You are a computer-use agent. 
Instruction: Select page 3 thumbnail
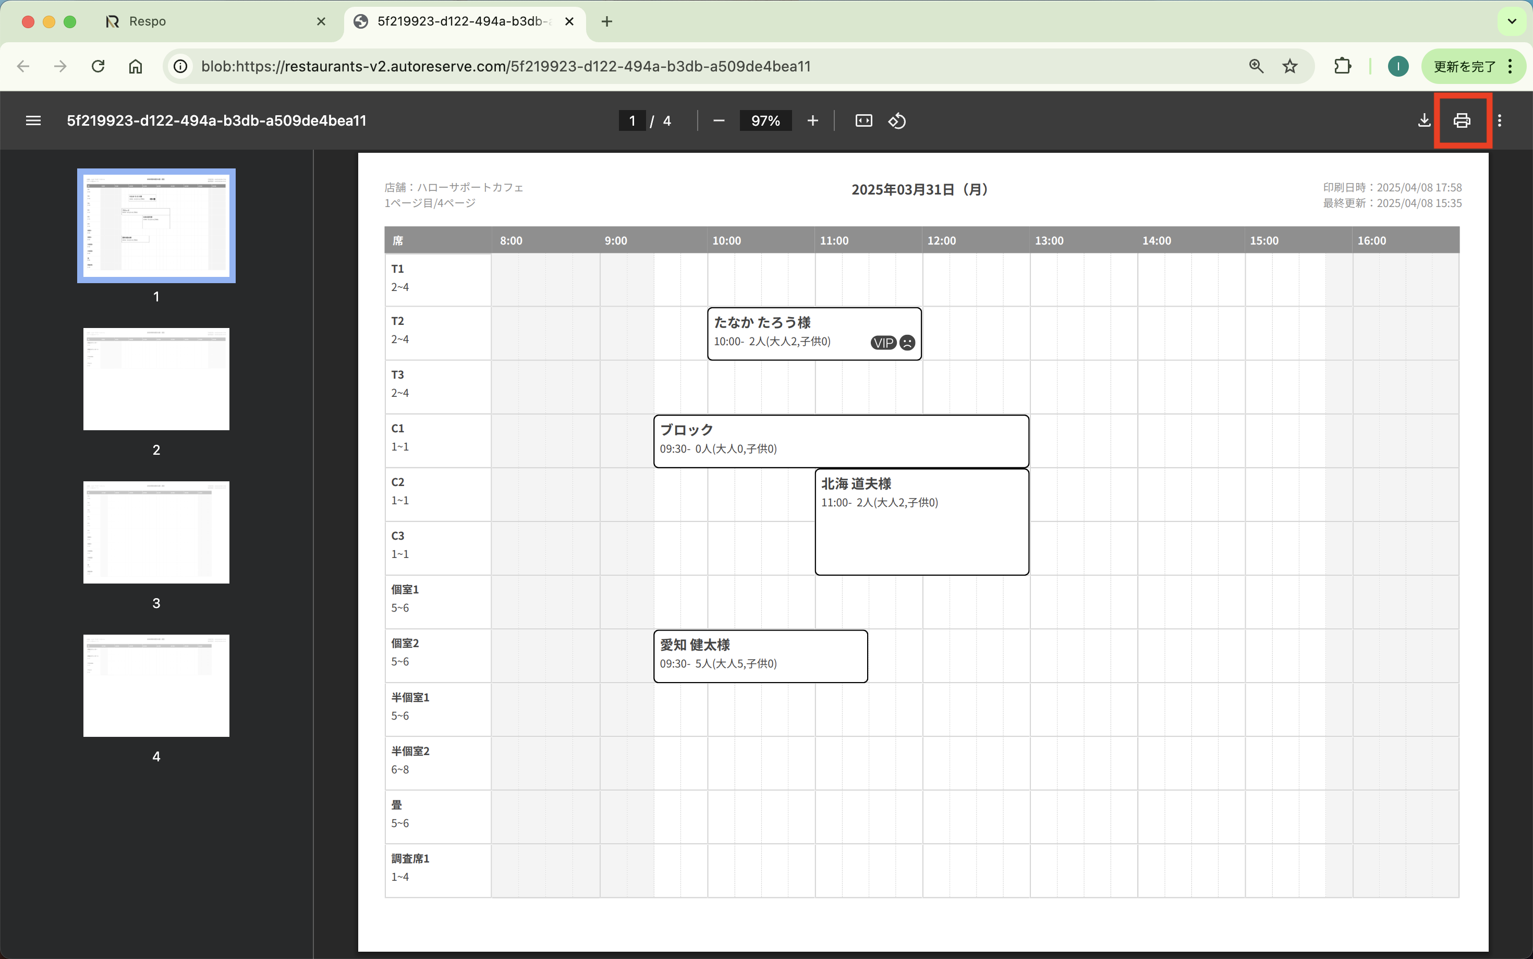pyautogui.click(x=156, y=531)
